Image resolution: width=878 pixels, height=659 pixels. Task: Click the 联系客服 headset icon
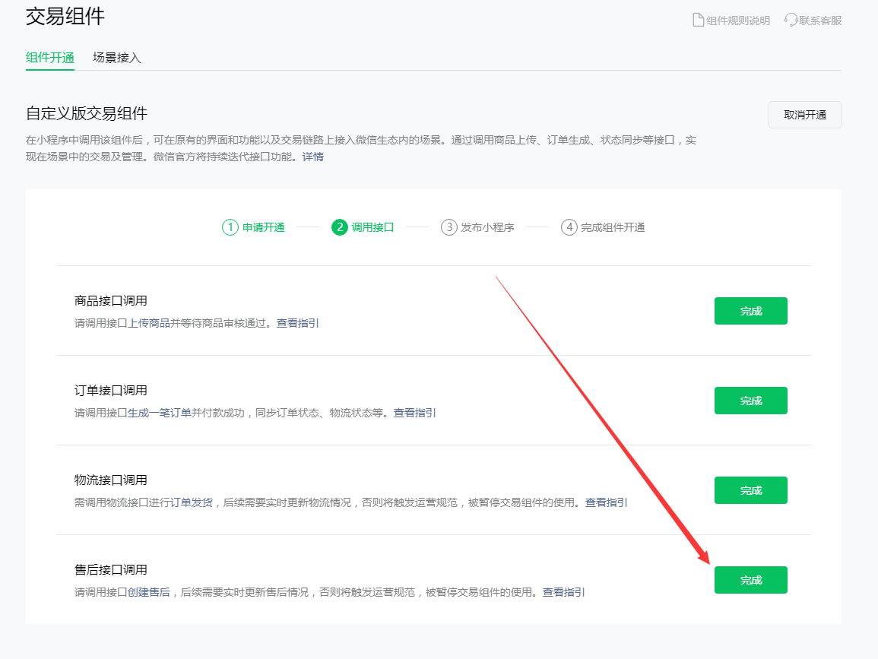tap(791, 21)
